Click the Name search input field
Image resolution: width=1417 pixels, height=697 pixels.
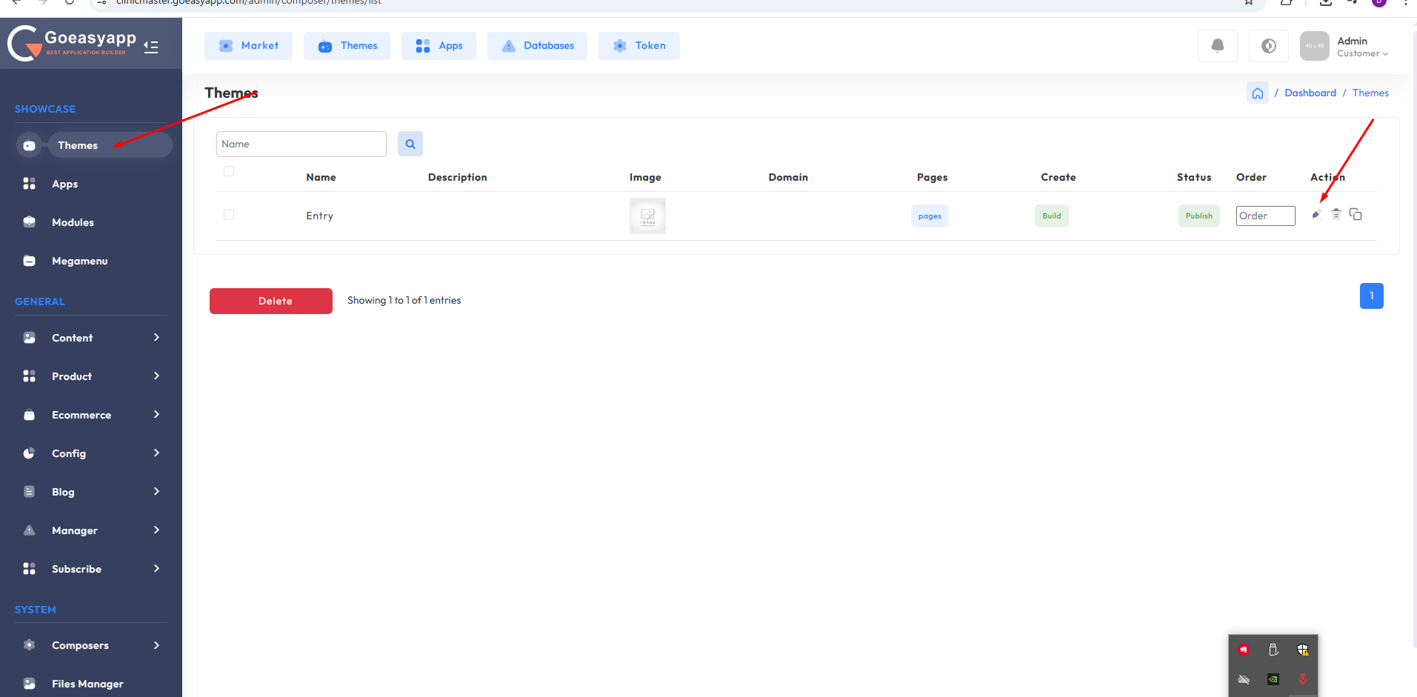[x=301, y=144]
